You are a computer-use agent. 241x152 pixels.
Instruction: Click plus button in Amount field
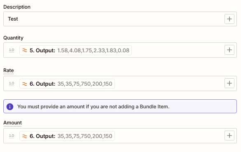click(229, 136)
